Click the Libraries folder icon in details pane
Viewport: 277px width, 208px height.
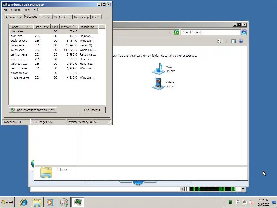[46, 172]
